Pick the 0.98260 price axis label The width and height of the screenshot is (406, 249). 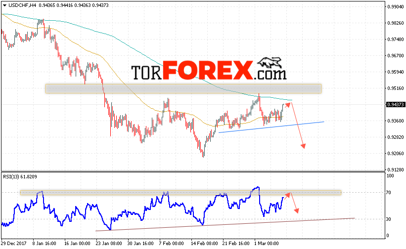pos(396,23)
